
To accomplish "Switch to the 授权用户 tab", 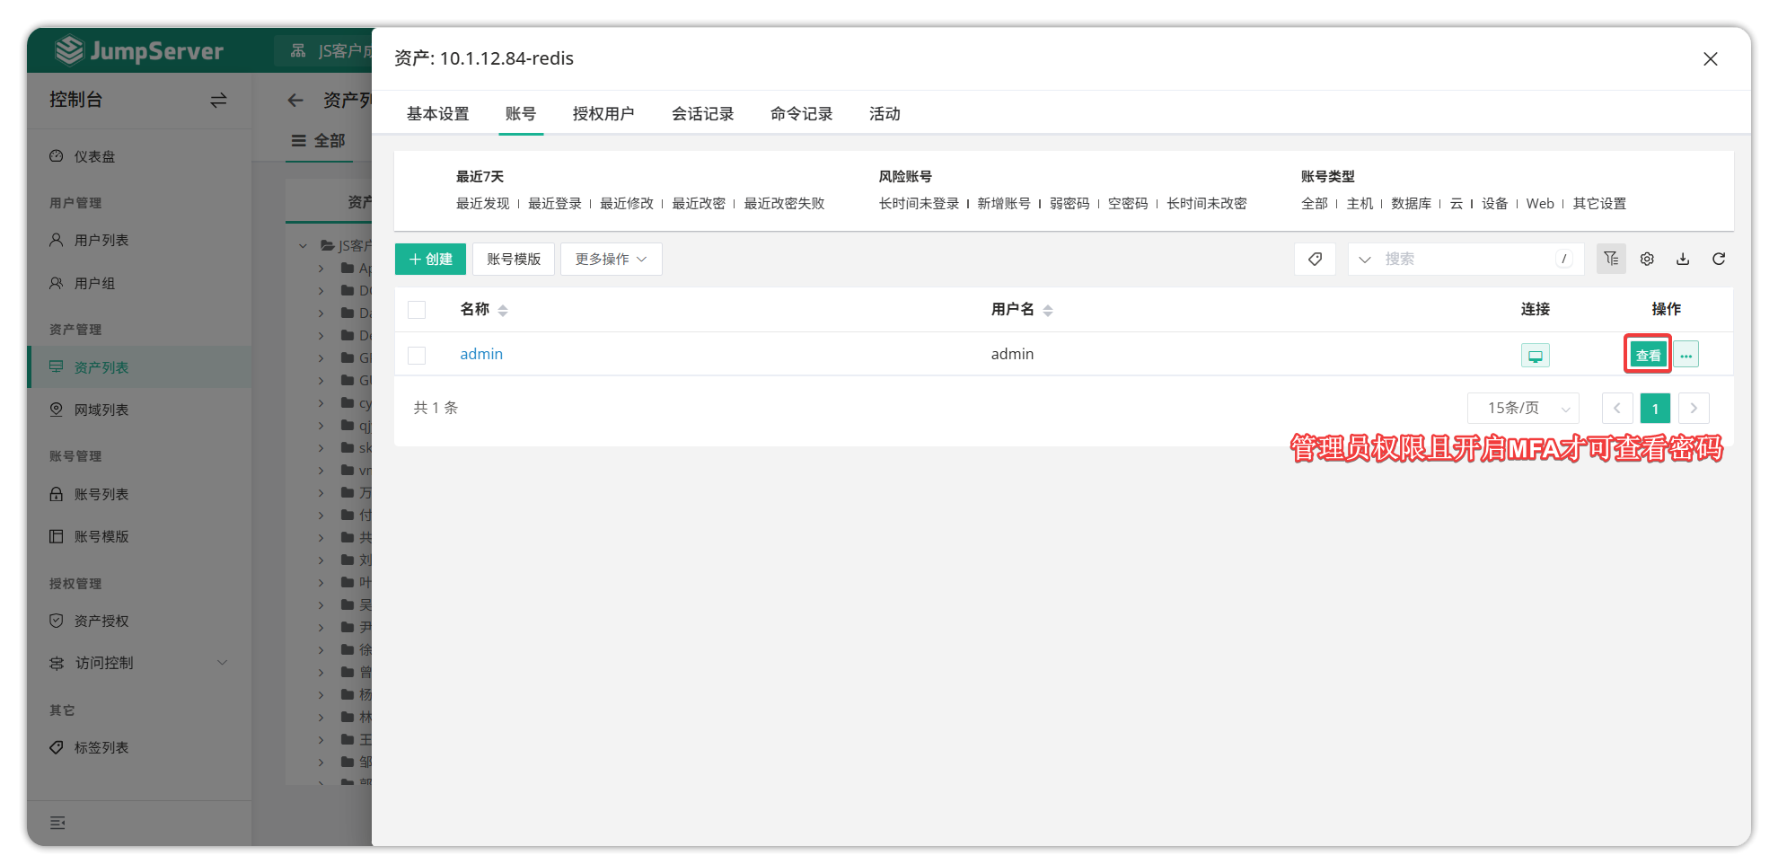I will [603, 114].
